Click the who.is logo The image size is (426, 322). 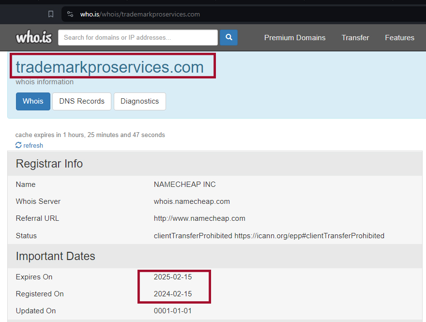click(33, 37)
